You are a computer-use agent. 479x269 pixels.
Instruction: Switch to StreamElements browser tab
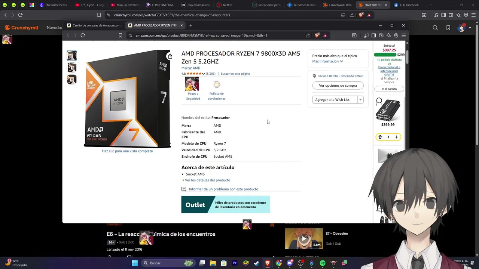point(53,5)
